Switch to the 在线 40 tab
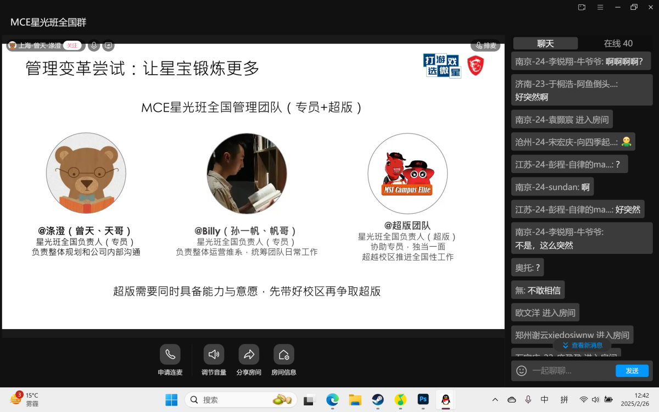The image size is (659, 412). point(618,43)
